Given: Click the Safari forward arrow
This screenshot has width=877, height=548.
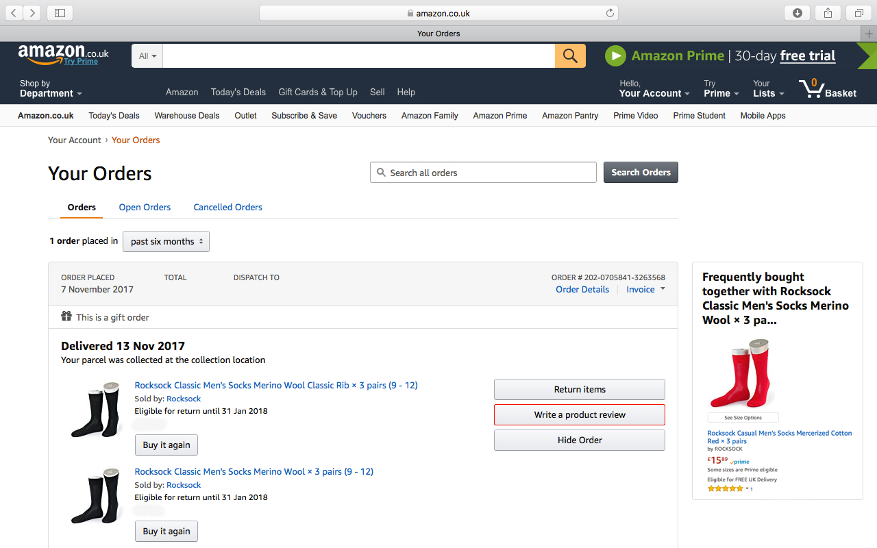Looking at the screenshot, I should pos(32,13).
